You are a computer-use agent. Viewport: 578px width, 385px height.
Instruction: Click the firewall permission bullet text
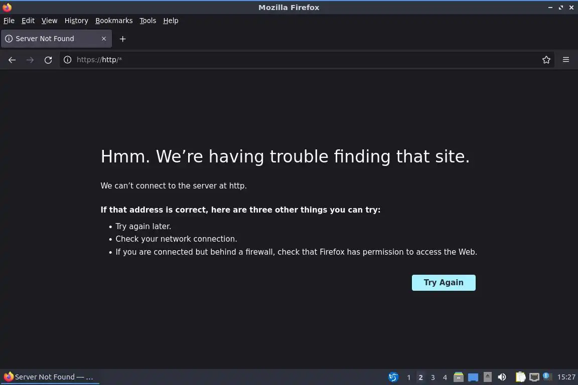coord(297,252)
